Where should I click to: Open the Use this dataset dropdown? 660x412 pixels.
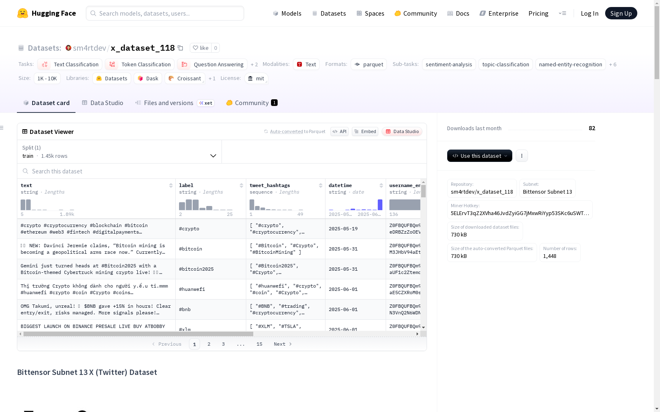(480, 156)
